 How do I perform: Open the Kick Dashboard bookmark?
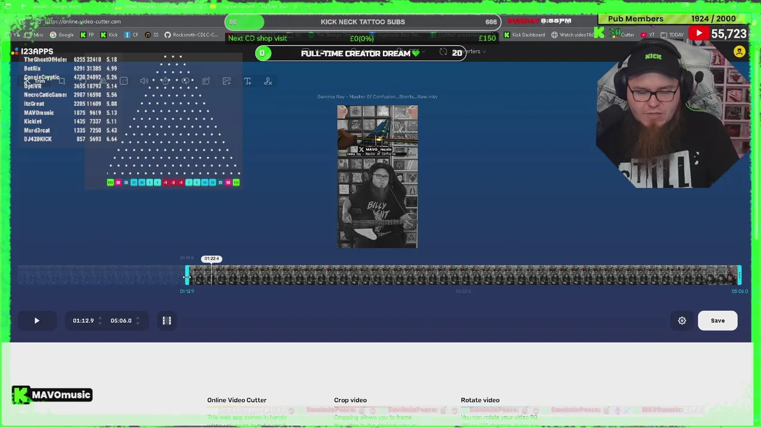click(x=524, y=35)
